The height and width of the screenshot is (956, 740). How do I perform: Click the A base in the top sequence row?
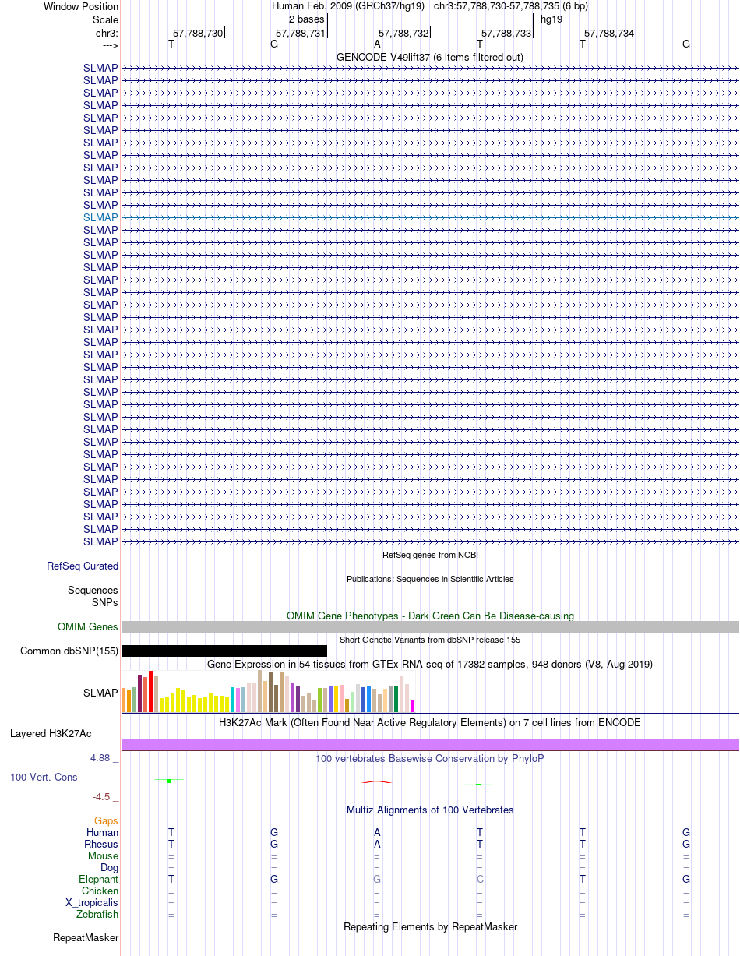point(377,44)
